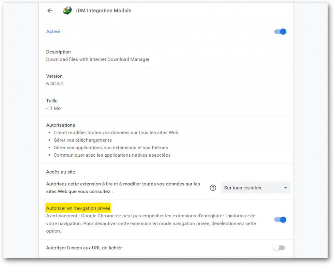Image resolution: width=334 pixels, height=265 pixels.
Task: Toggle off the Activé extension switch
Action: [x=280, y=32]
